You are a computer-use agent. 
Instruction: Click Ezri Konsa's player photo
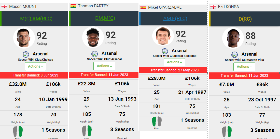point(233,38)
